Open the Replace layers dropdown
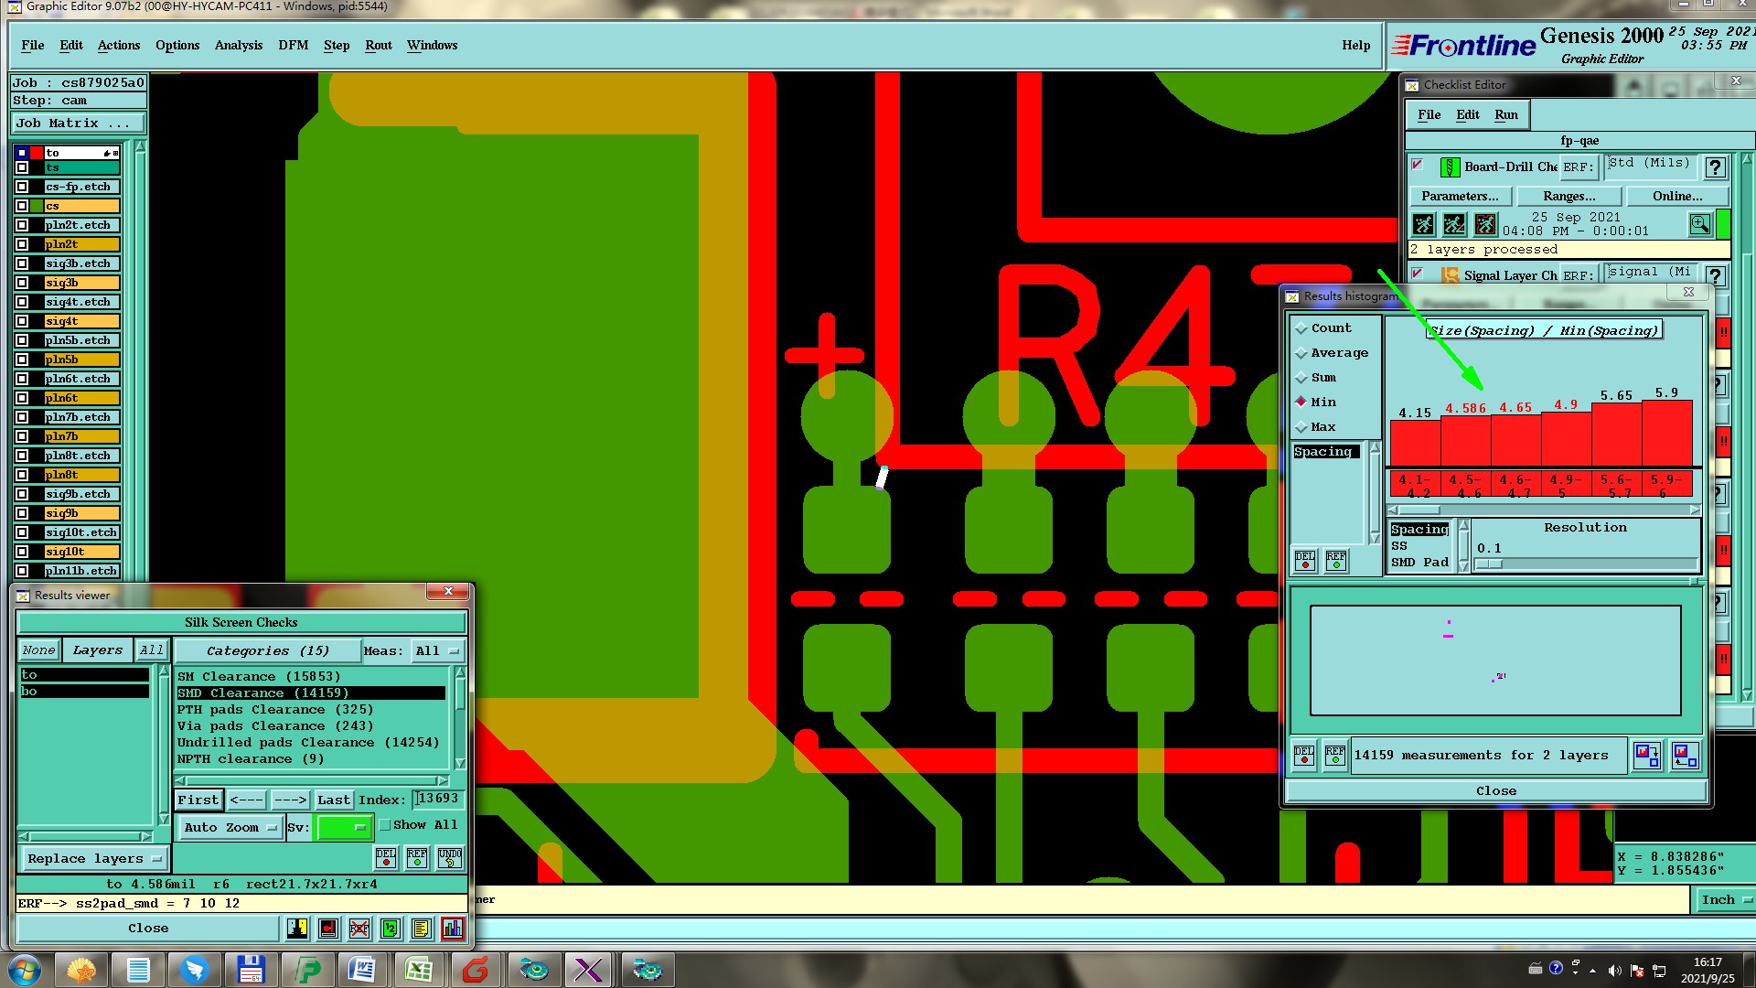Screen dimensions: 1756x988 93,859
